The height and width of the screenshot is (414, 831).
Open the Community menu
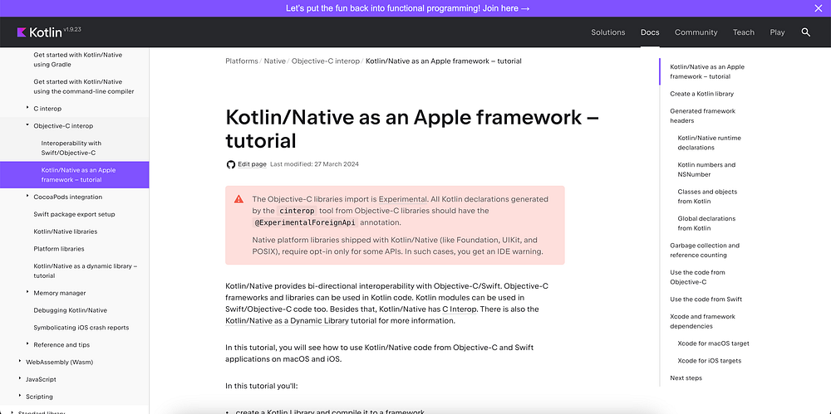pos(696,32)
